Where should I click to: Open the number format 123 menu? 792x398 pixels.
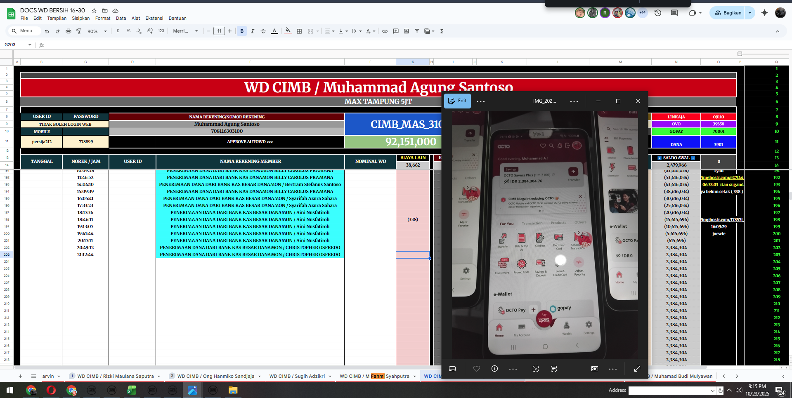coord(161,31)
